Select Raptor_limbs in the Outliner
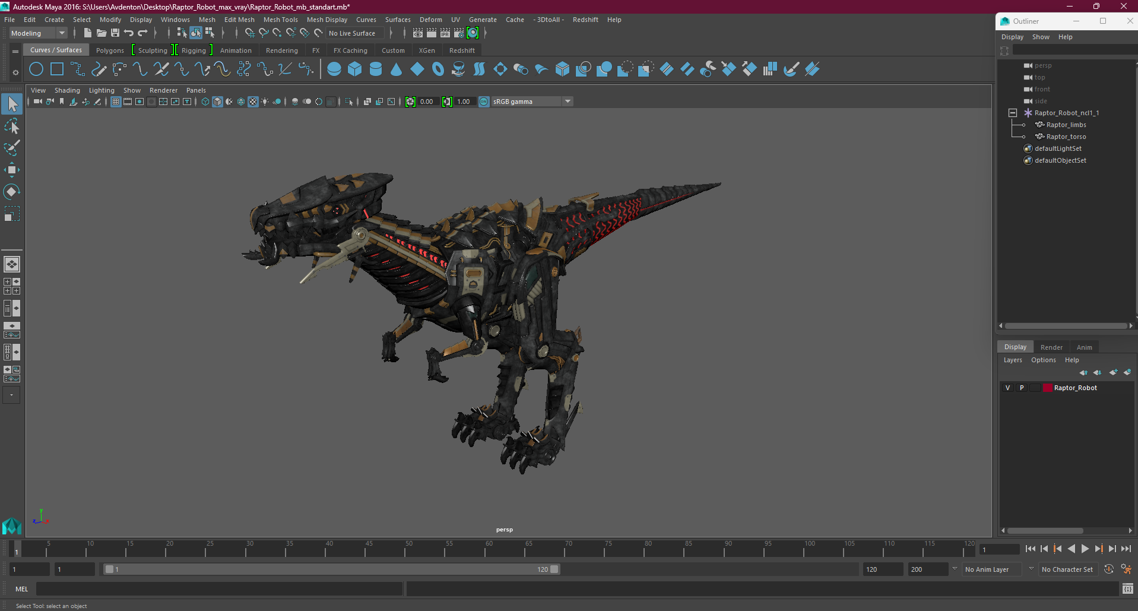 click(1066, 125)
